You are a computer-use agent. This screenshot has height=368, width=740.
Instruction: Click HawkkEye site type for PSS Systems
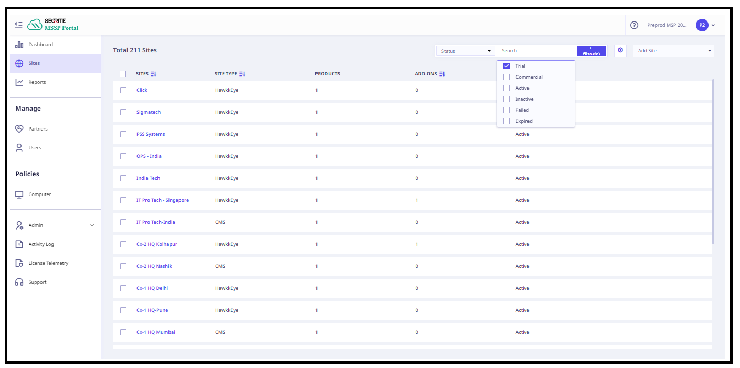pyautogui.click(x=227, y=134)
